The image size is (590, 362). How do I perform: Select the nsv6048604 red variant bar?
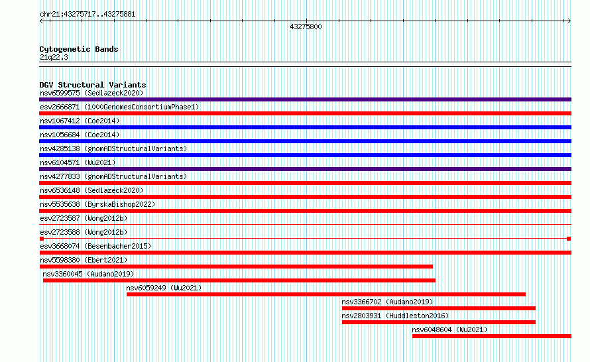tap(492, 336)
